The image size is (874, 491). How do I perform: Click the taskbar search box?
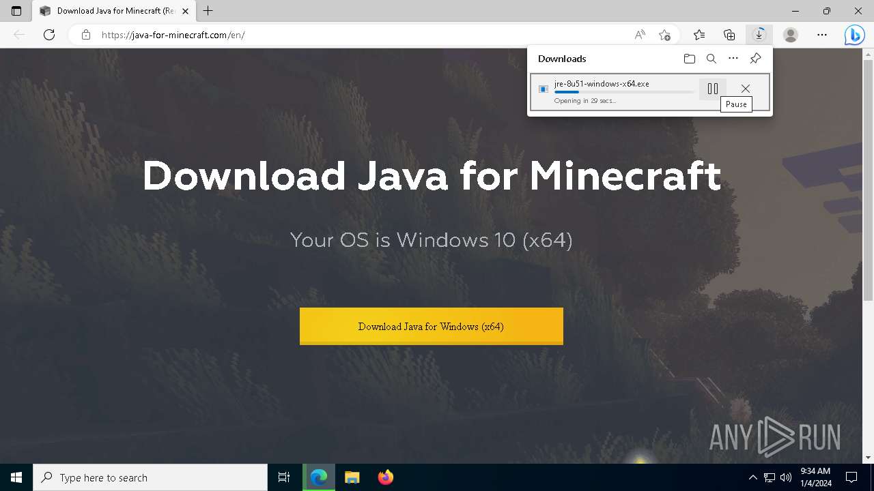point(150,477)
